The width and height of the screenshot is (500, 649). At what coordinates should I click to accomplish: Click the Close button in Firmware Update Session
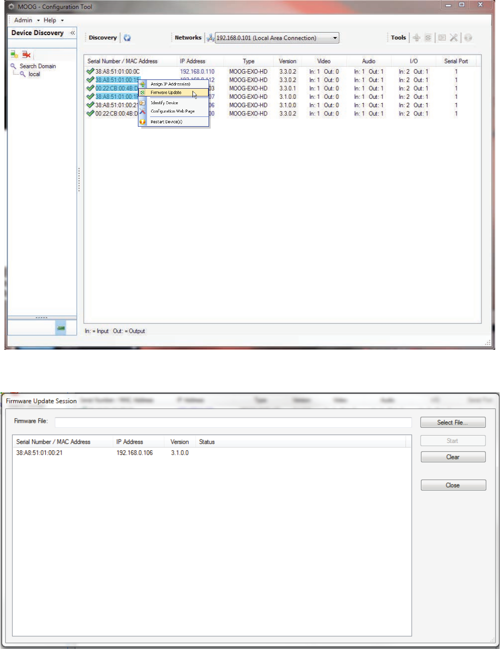[453, 485]
